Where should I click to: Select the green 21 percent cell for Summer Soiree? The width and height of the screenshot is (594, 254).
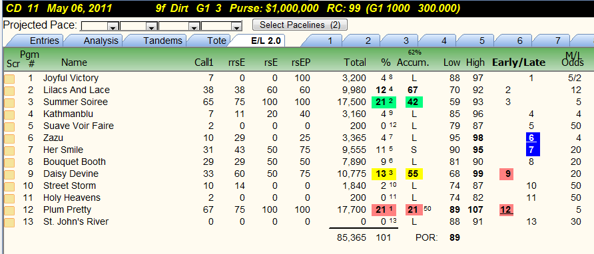[384, 102]
